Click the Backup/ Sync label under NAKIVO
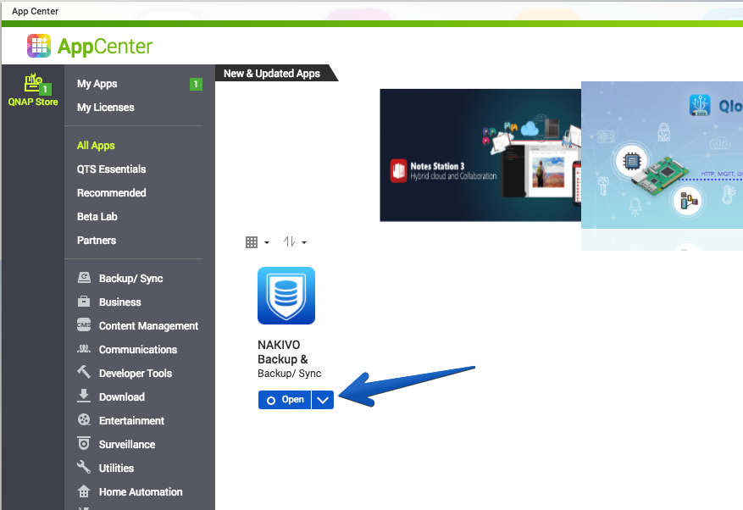This screenshot has height=510, width=743. [x=289, y=374]
